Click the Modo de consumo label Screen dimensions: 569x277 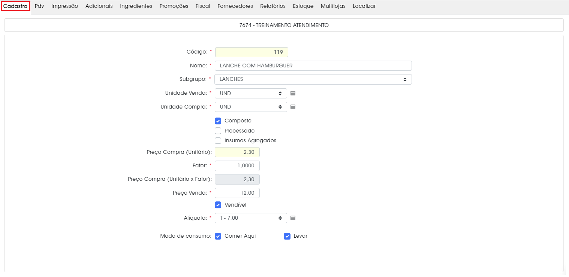[186, 236]
